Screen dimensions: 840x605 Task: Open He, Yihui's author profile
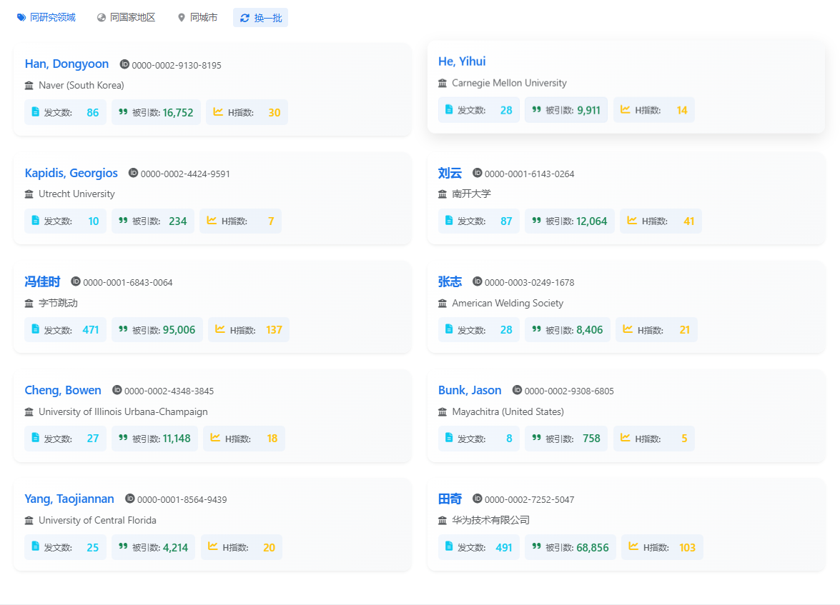coord(462,61)
